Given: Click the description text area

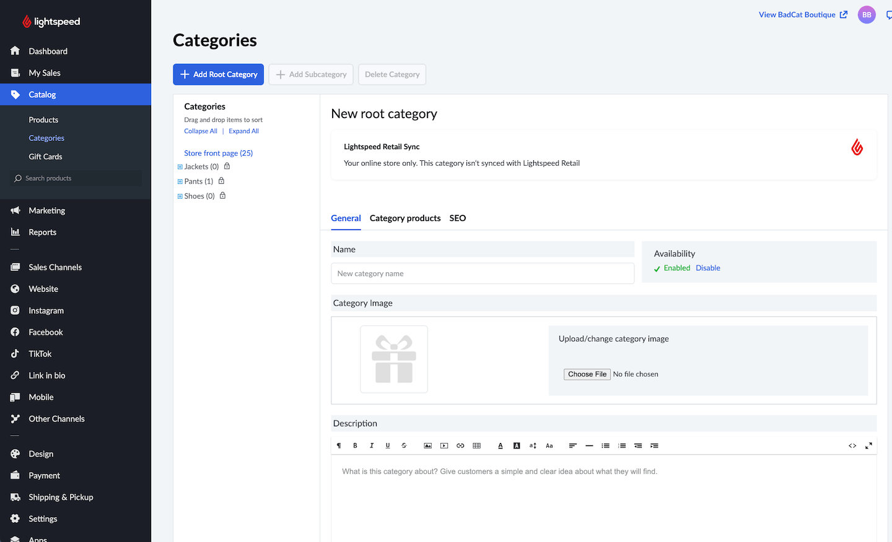Looking at the screenshot, I should (604, 498).
